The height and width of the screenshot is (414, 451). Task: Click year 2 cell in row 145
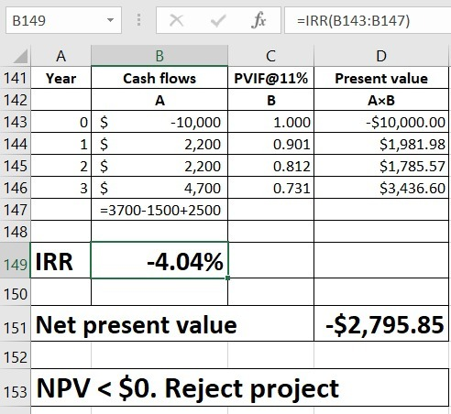[x=60, y=166]
